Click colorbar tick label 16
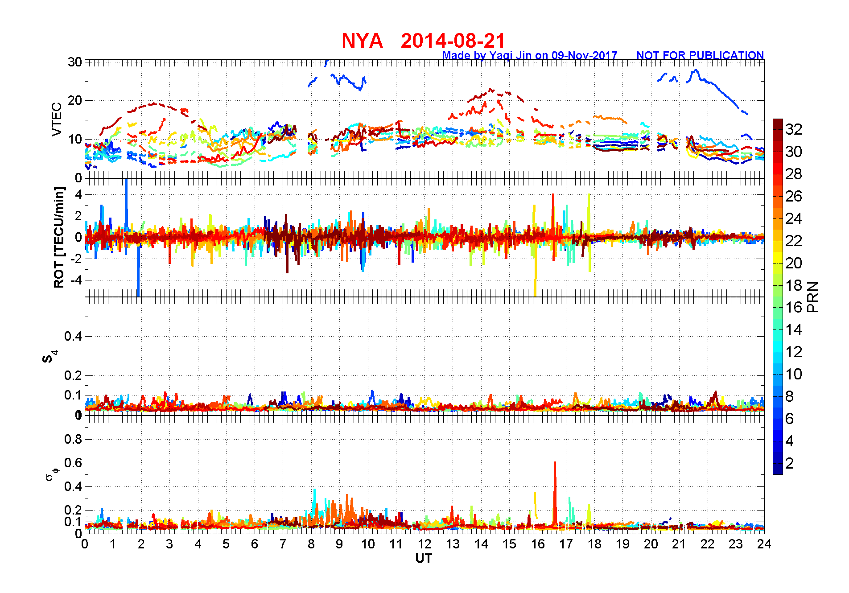Image resolution: width=849 pixels, height=593 pixels. pyautogui.click(x=794, y=307)
